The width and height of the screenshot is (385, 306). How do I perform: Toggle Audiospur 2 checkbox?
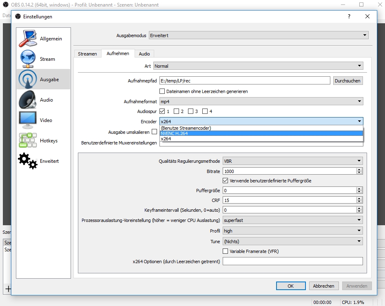[177, 111]
